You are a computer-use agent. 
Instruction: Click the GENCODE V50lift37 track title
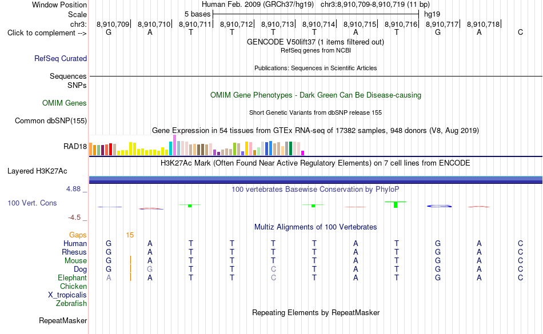point(315,42)
